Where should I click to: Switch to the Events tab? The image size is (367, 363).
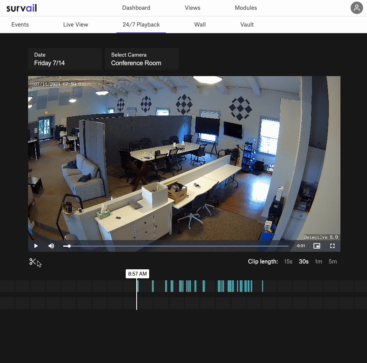click(x=20, y=25)
